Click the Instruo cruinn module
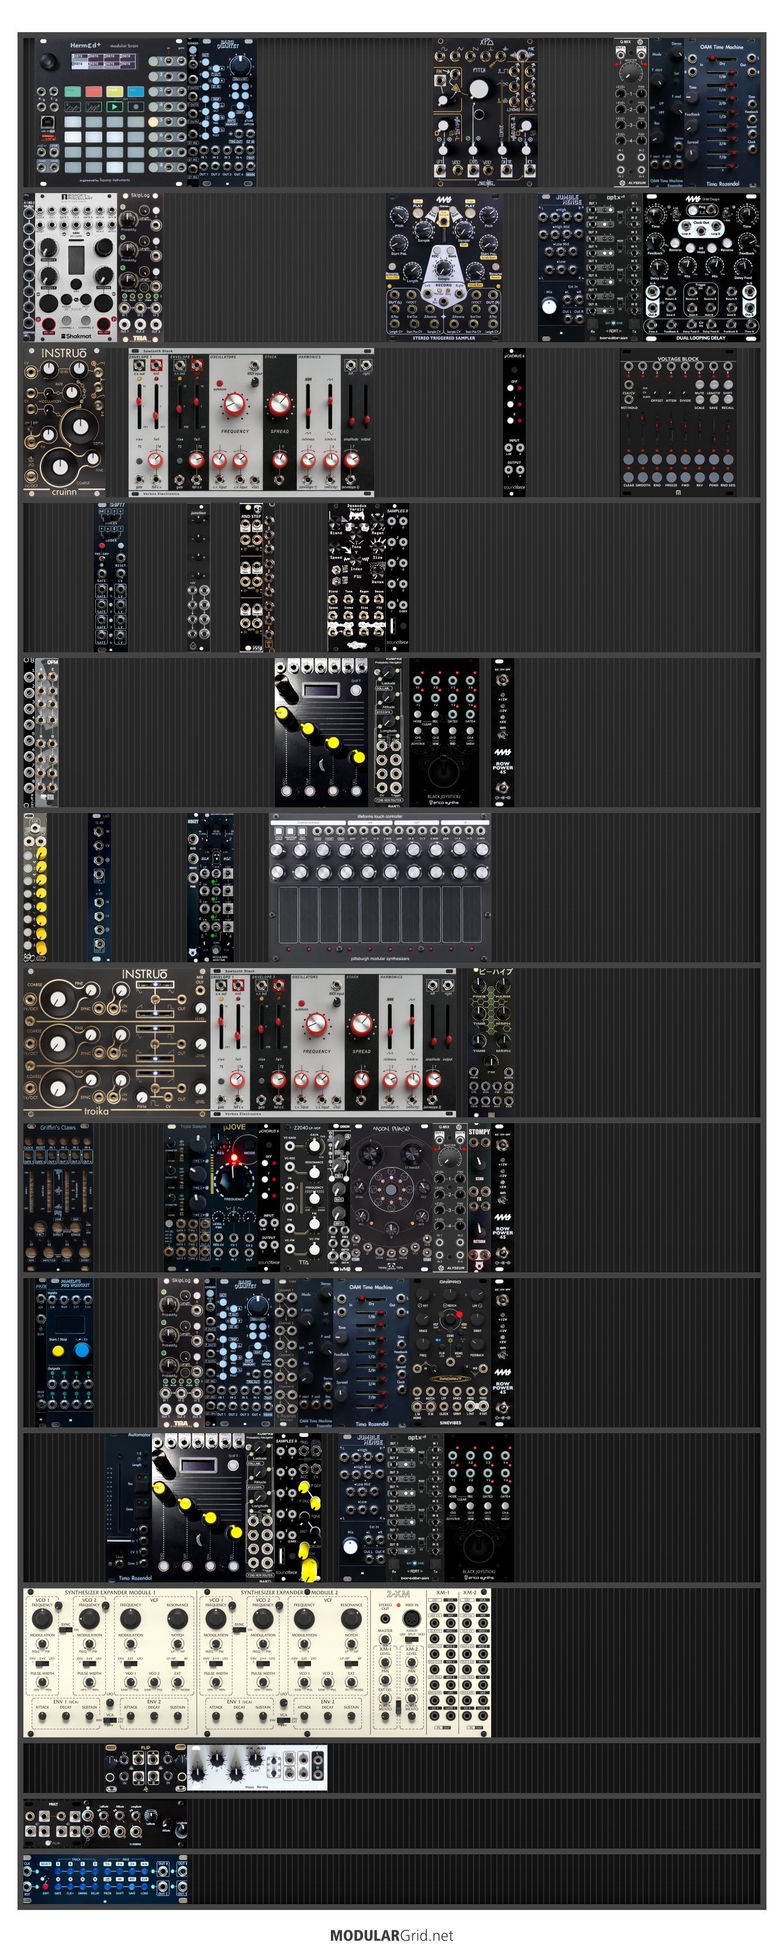Image resolution: width=784 pixels, height=1948 pixels. click(64, 422)
